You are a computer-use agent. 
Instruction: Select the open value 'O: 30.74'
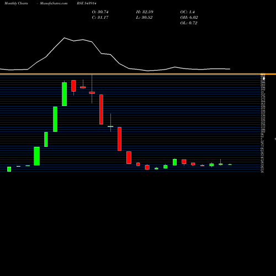pyautogui.click(x=100, y=12)
